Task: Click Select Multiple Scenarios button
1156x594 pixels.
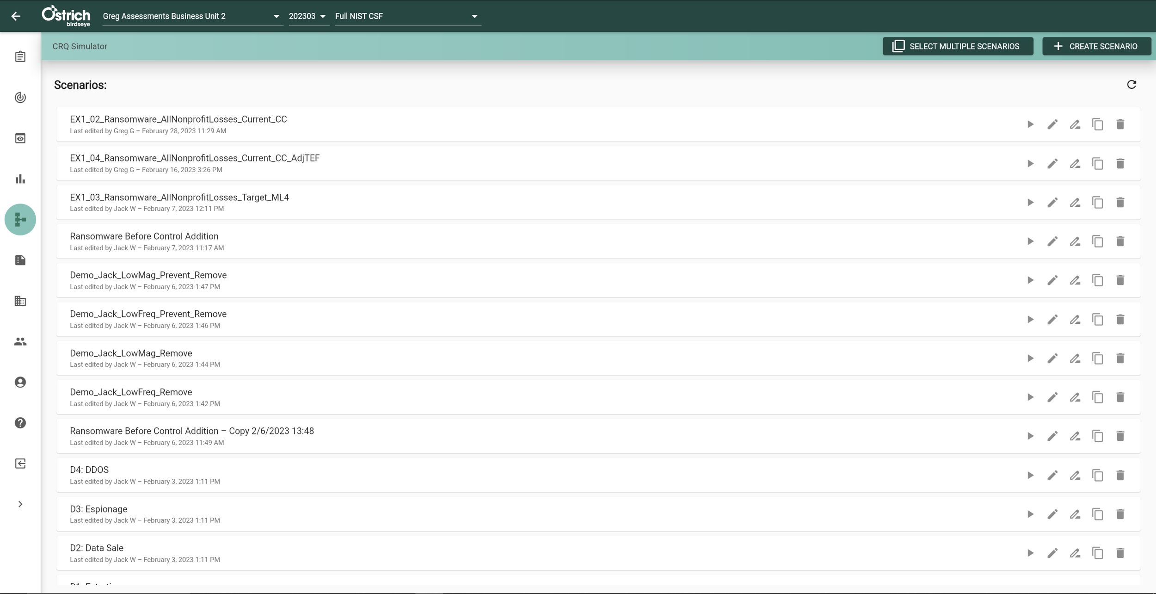Action: (x=958, y=46)
